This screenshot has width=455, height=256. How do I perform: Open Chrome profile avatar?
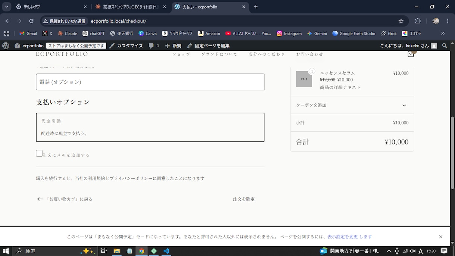coord(435,21)
